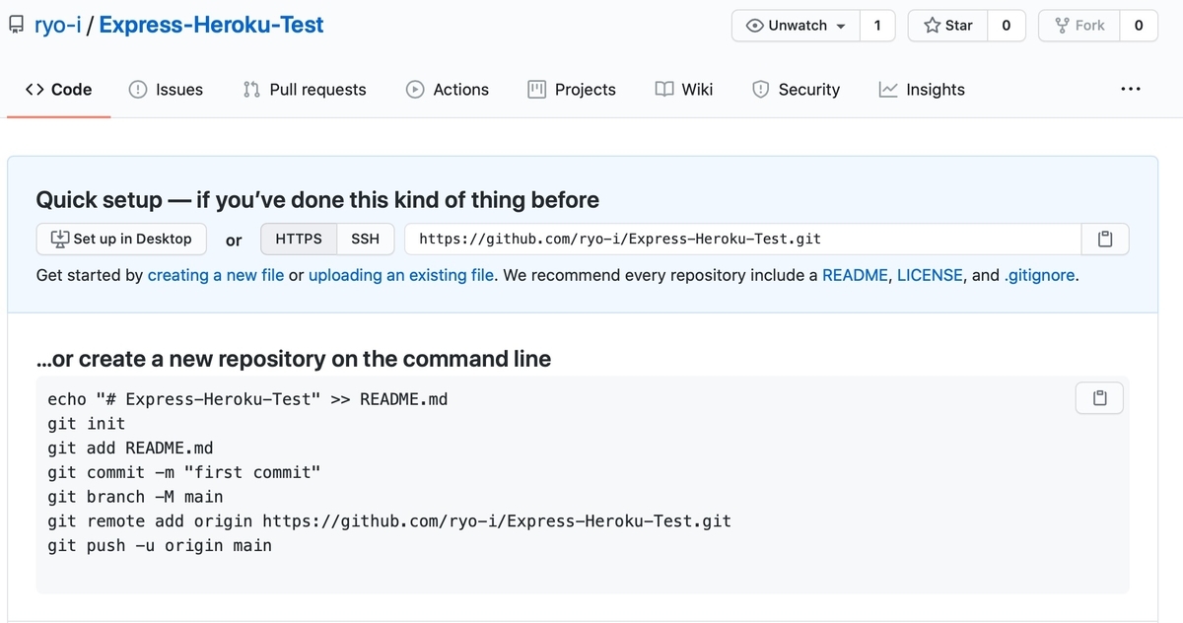Click the 'Quick setup' heading text

(317, 200)
